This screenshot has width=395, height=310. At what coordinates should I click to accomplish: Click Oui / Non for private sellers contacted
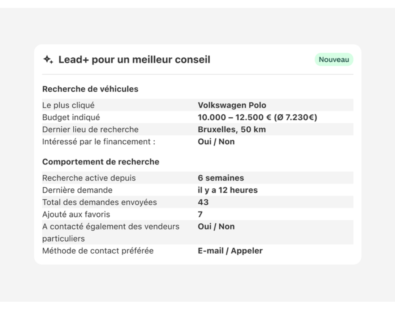pyautogui.click(x=216, y=227)
